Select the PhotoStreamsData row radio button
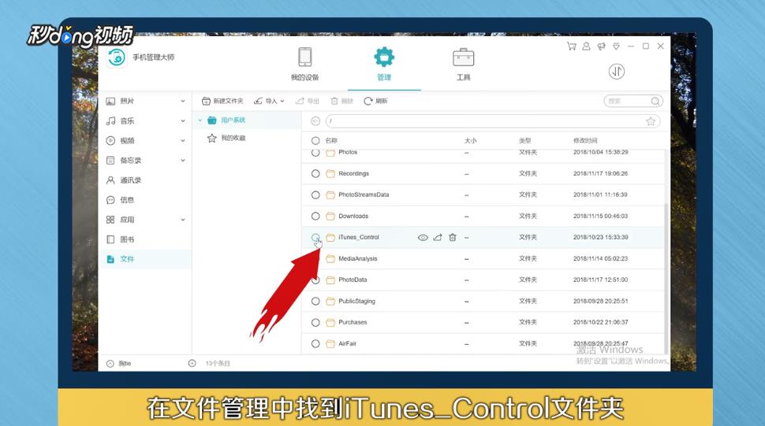This screenshot has width=765, height=426. [315, 194]
